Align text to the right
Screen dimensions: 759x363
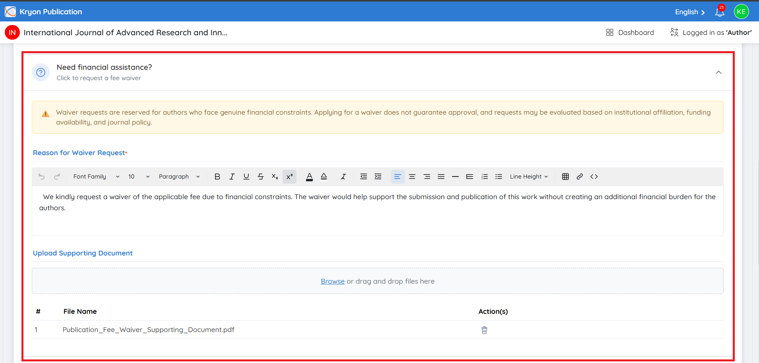(427, 177)
